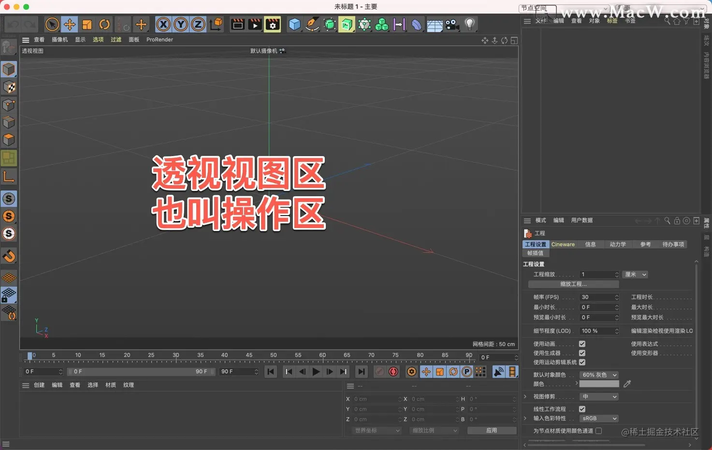Add a camera object

click(452, 24)
